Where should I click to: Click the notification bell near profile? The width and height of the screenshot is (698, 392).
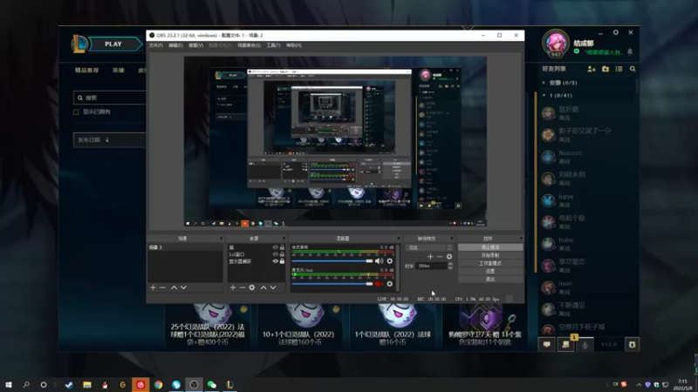pos(630,52)
